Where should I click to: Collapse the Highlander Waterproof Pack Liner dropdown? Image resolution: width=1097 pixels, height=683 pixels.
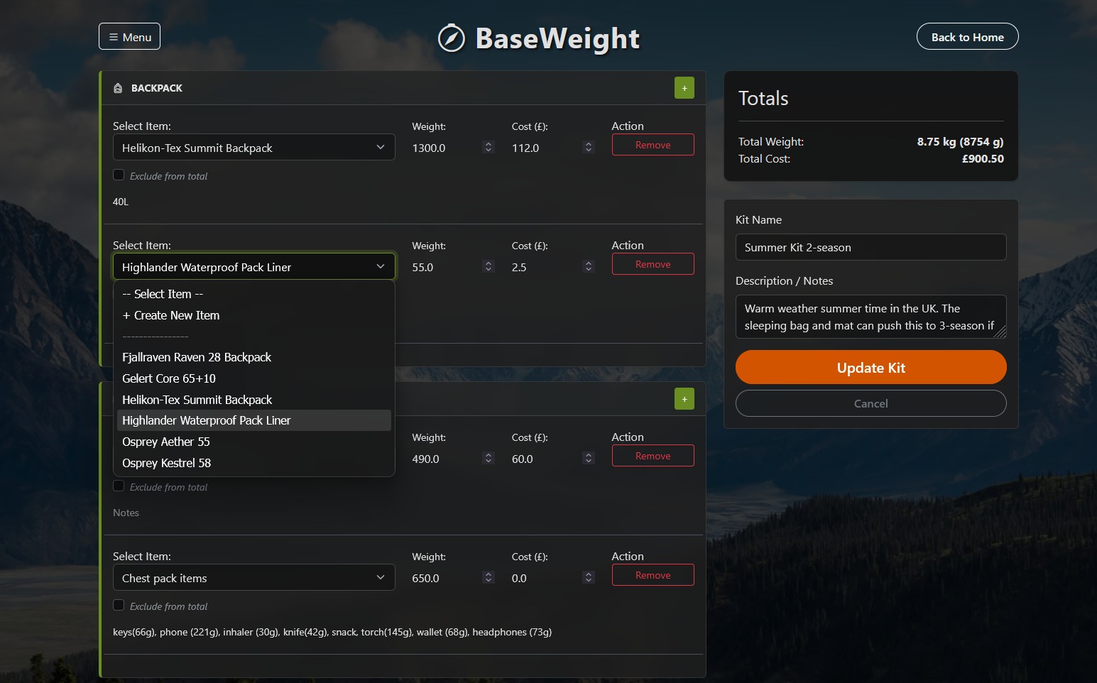(253, 267)
